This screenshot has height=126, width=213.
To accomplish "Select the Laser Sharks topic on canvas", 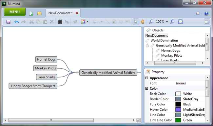I will 47,77.
